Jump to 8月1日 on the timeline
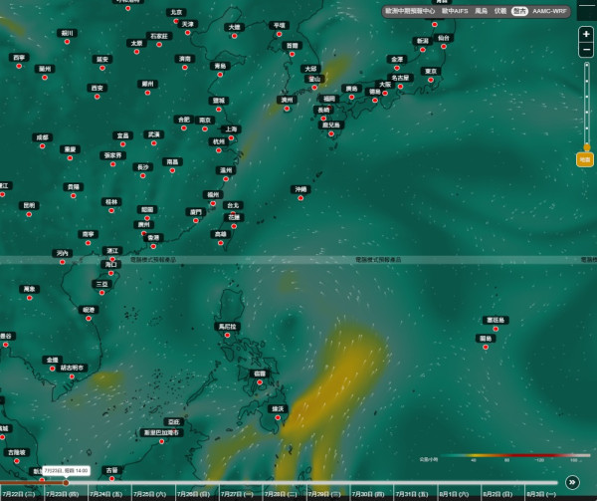The width and height of the screenshot is (597, 501). pos(455,494)
